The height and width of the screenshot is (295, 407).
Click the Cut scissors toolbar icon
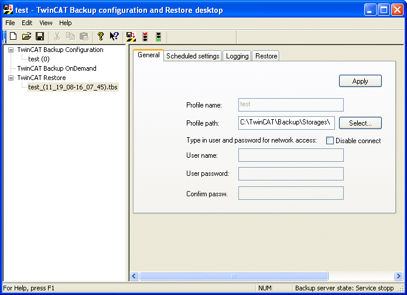tap(57, 36)
